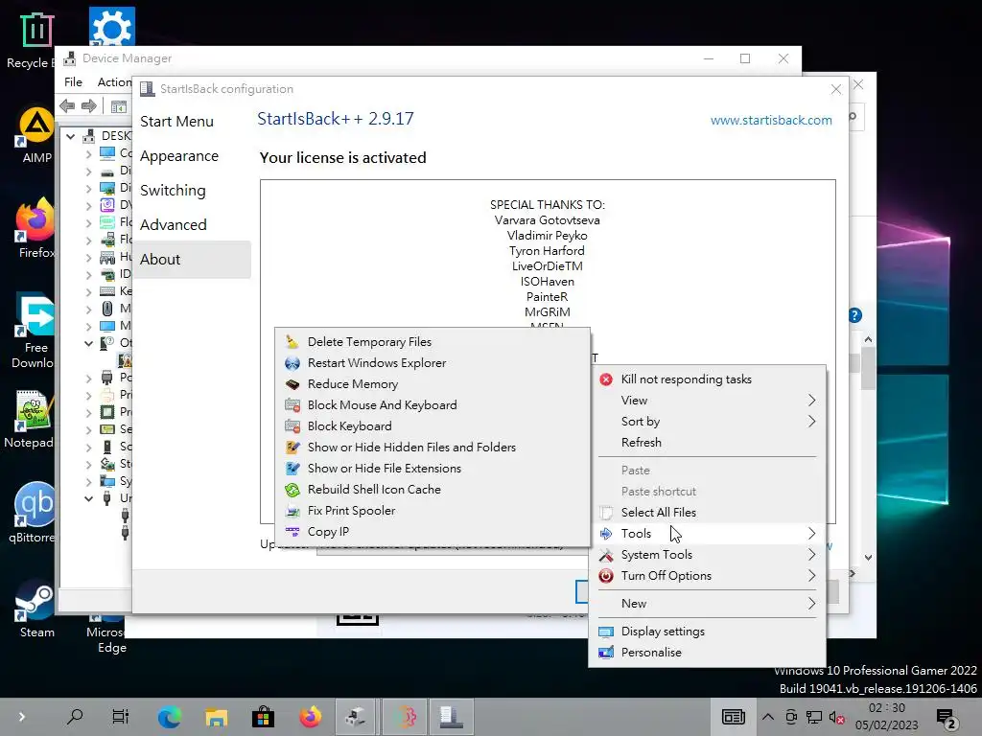Click the Display settings monitor icon
The image size is (982, 736).
pos(606,632)
